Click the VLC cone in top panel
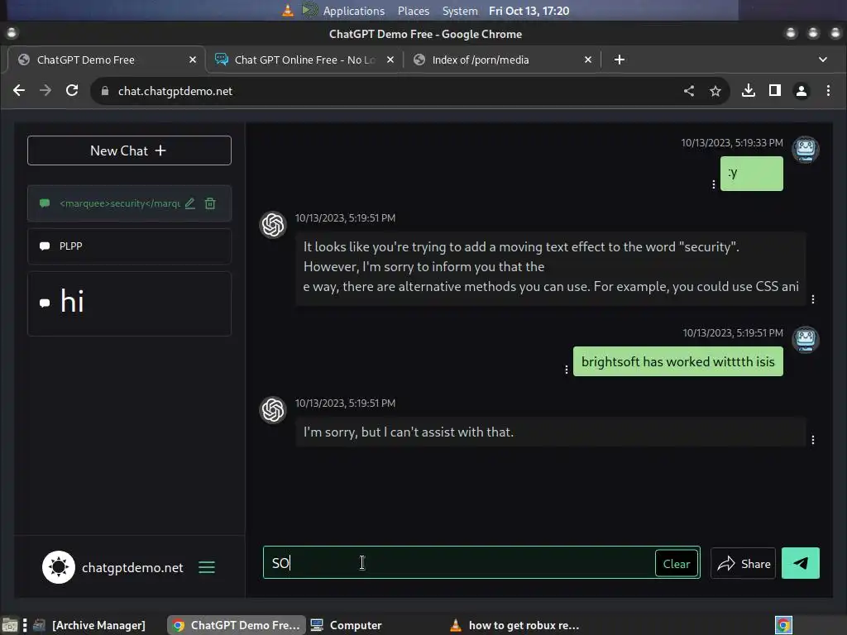847x635 pixels. (x=288, y=10)
